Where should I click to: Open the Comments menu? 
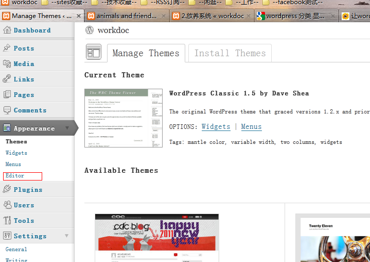pos(30,110)
